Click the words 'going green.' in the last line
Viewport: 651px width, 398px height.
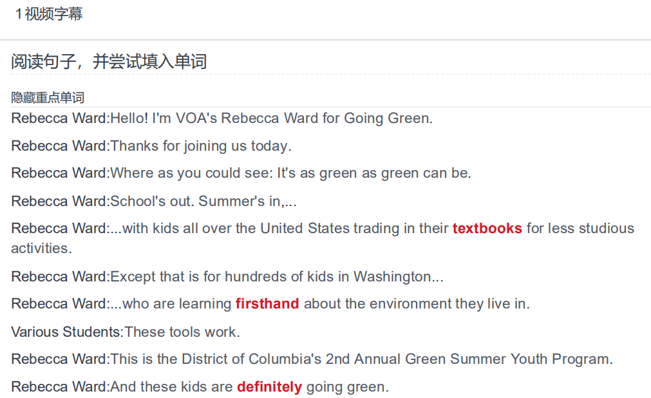348,387
